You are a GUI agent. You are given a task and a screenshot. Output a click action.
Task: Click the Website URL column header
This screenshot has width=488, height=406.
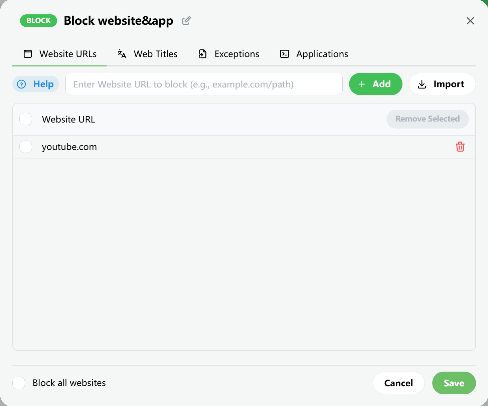pos(68,119)
